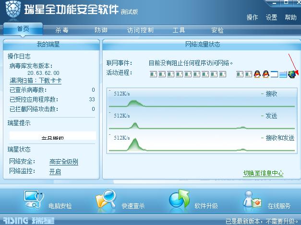
Task: Open 在线服务 online service icon
Action: click(x=252, y=200)
